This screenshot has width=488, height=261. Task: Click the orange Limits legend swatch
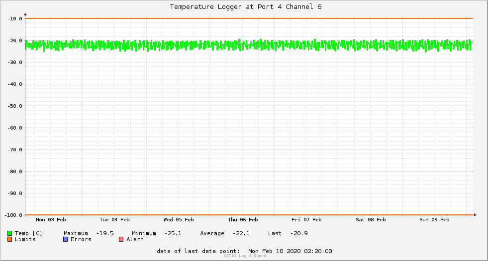9,239
